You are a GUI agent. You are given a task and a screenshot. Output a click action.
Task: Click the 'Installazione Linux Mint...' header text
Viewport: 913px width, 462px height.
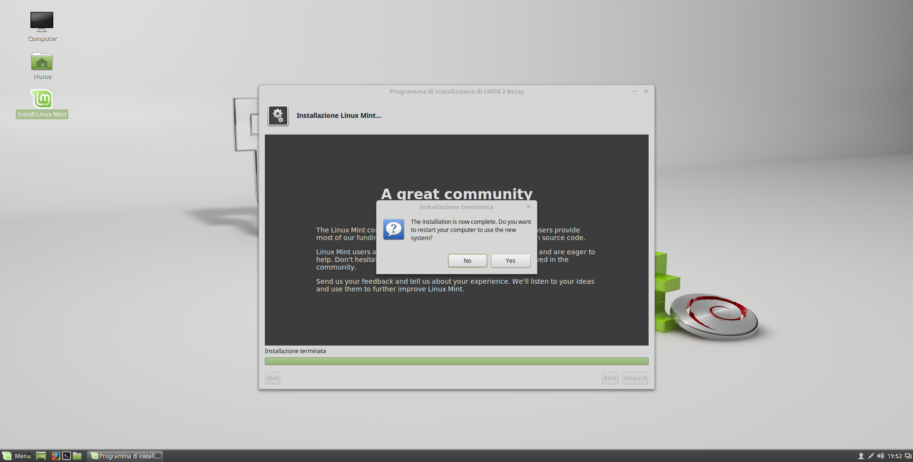click(x=339, y=115)
